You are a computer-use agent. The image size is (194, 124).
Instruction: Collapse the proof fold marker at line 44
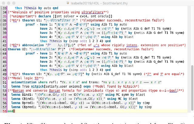(2, 53)
